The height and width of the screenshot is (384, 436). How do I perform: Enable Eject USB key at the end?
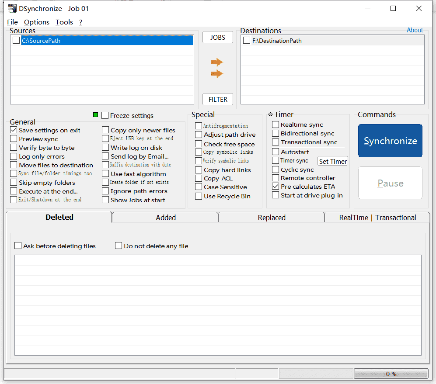105,138
